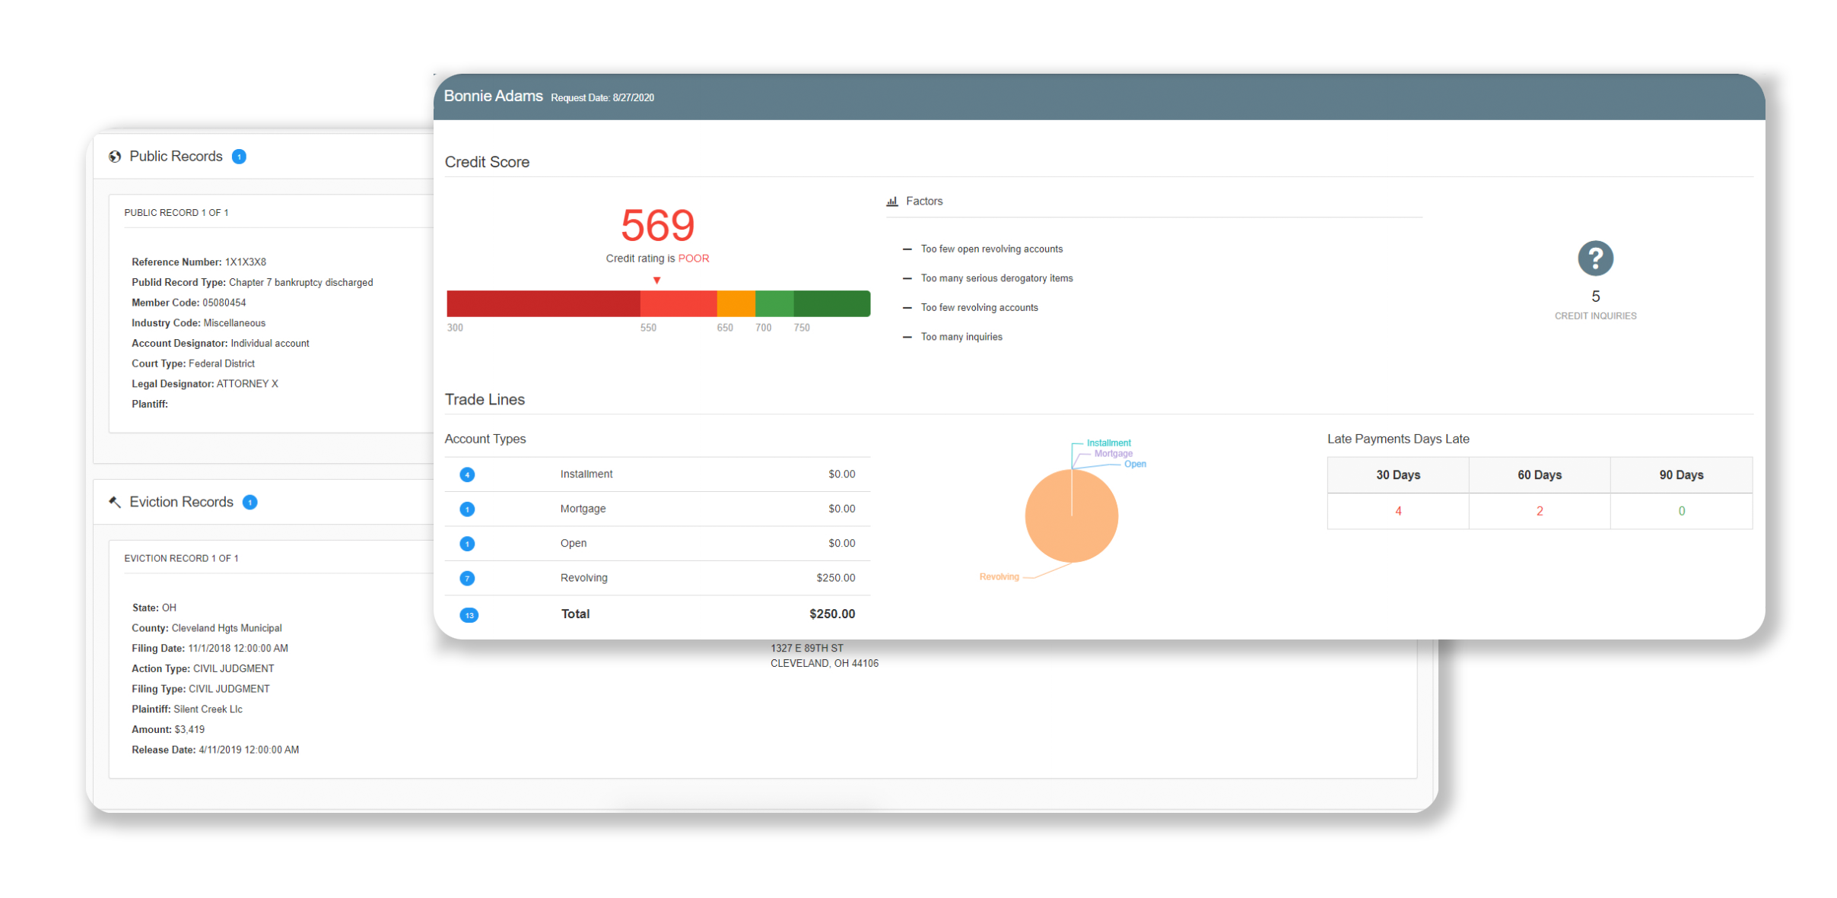Click the Installment account count badge
This screenshot has height=898, width=1837.
(x=467, y=474)
